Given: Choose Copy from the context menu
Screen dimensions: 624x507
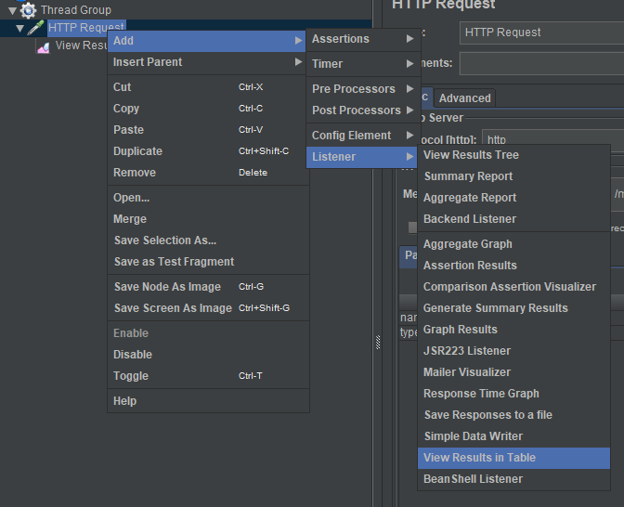Looking at the screenshot, I should [206, 109].
